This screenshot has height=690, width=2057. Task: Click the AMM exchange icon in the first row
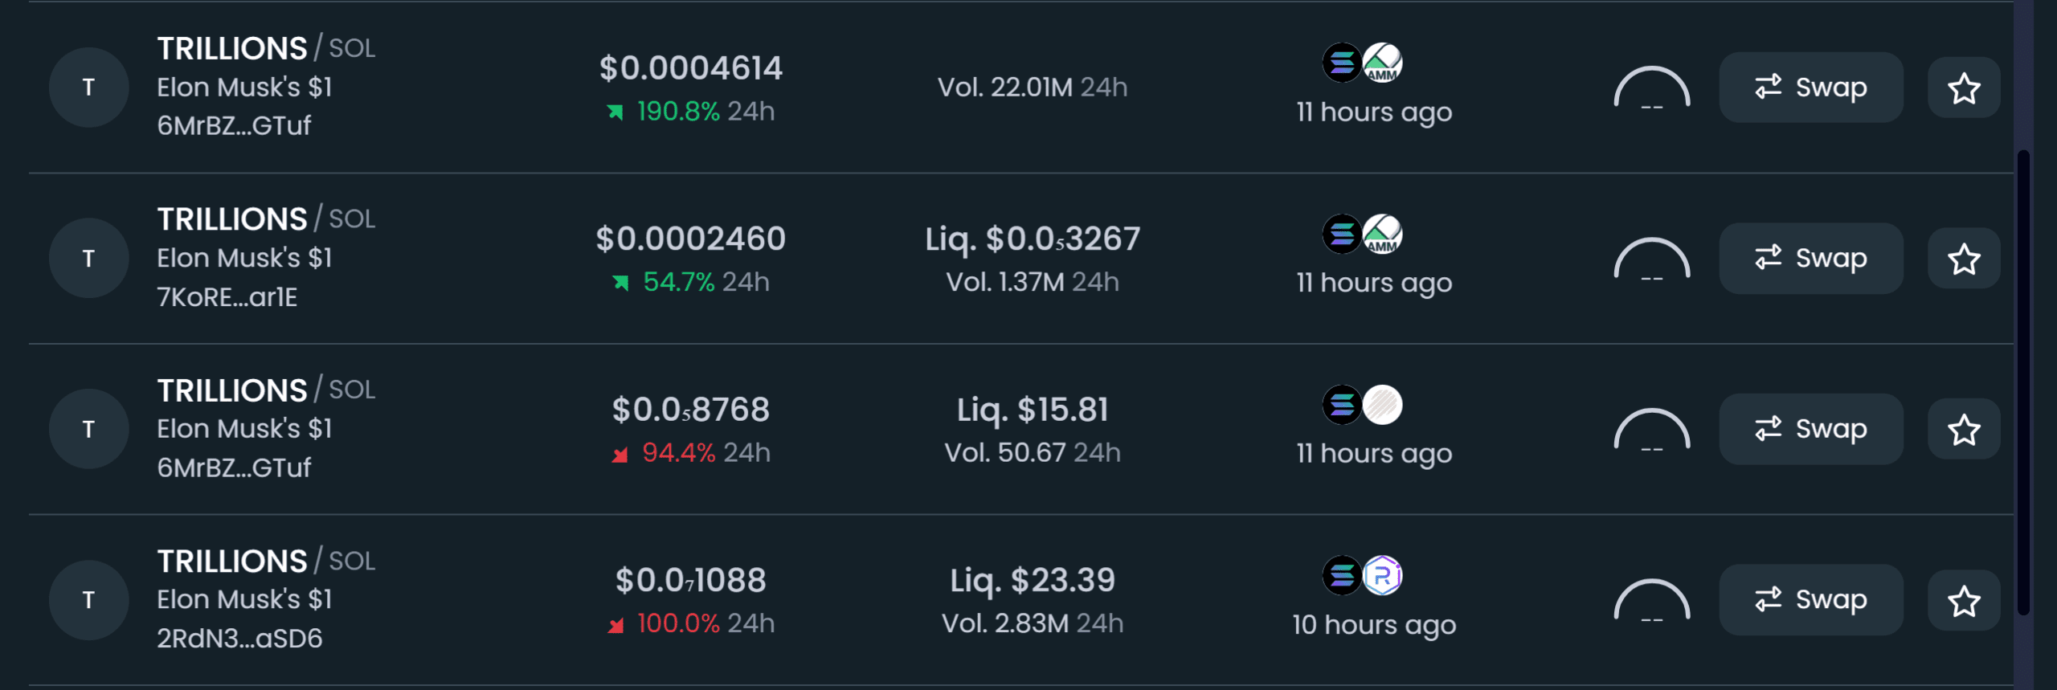coord(1383,63)
